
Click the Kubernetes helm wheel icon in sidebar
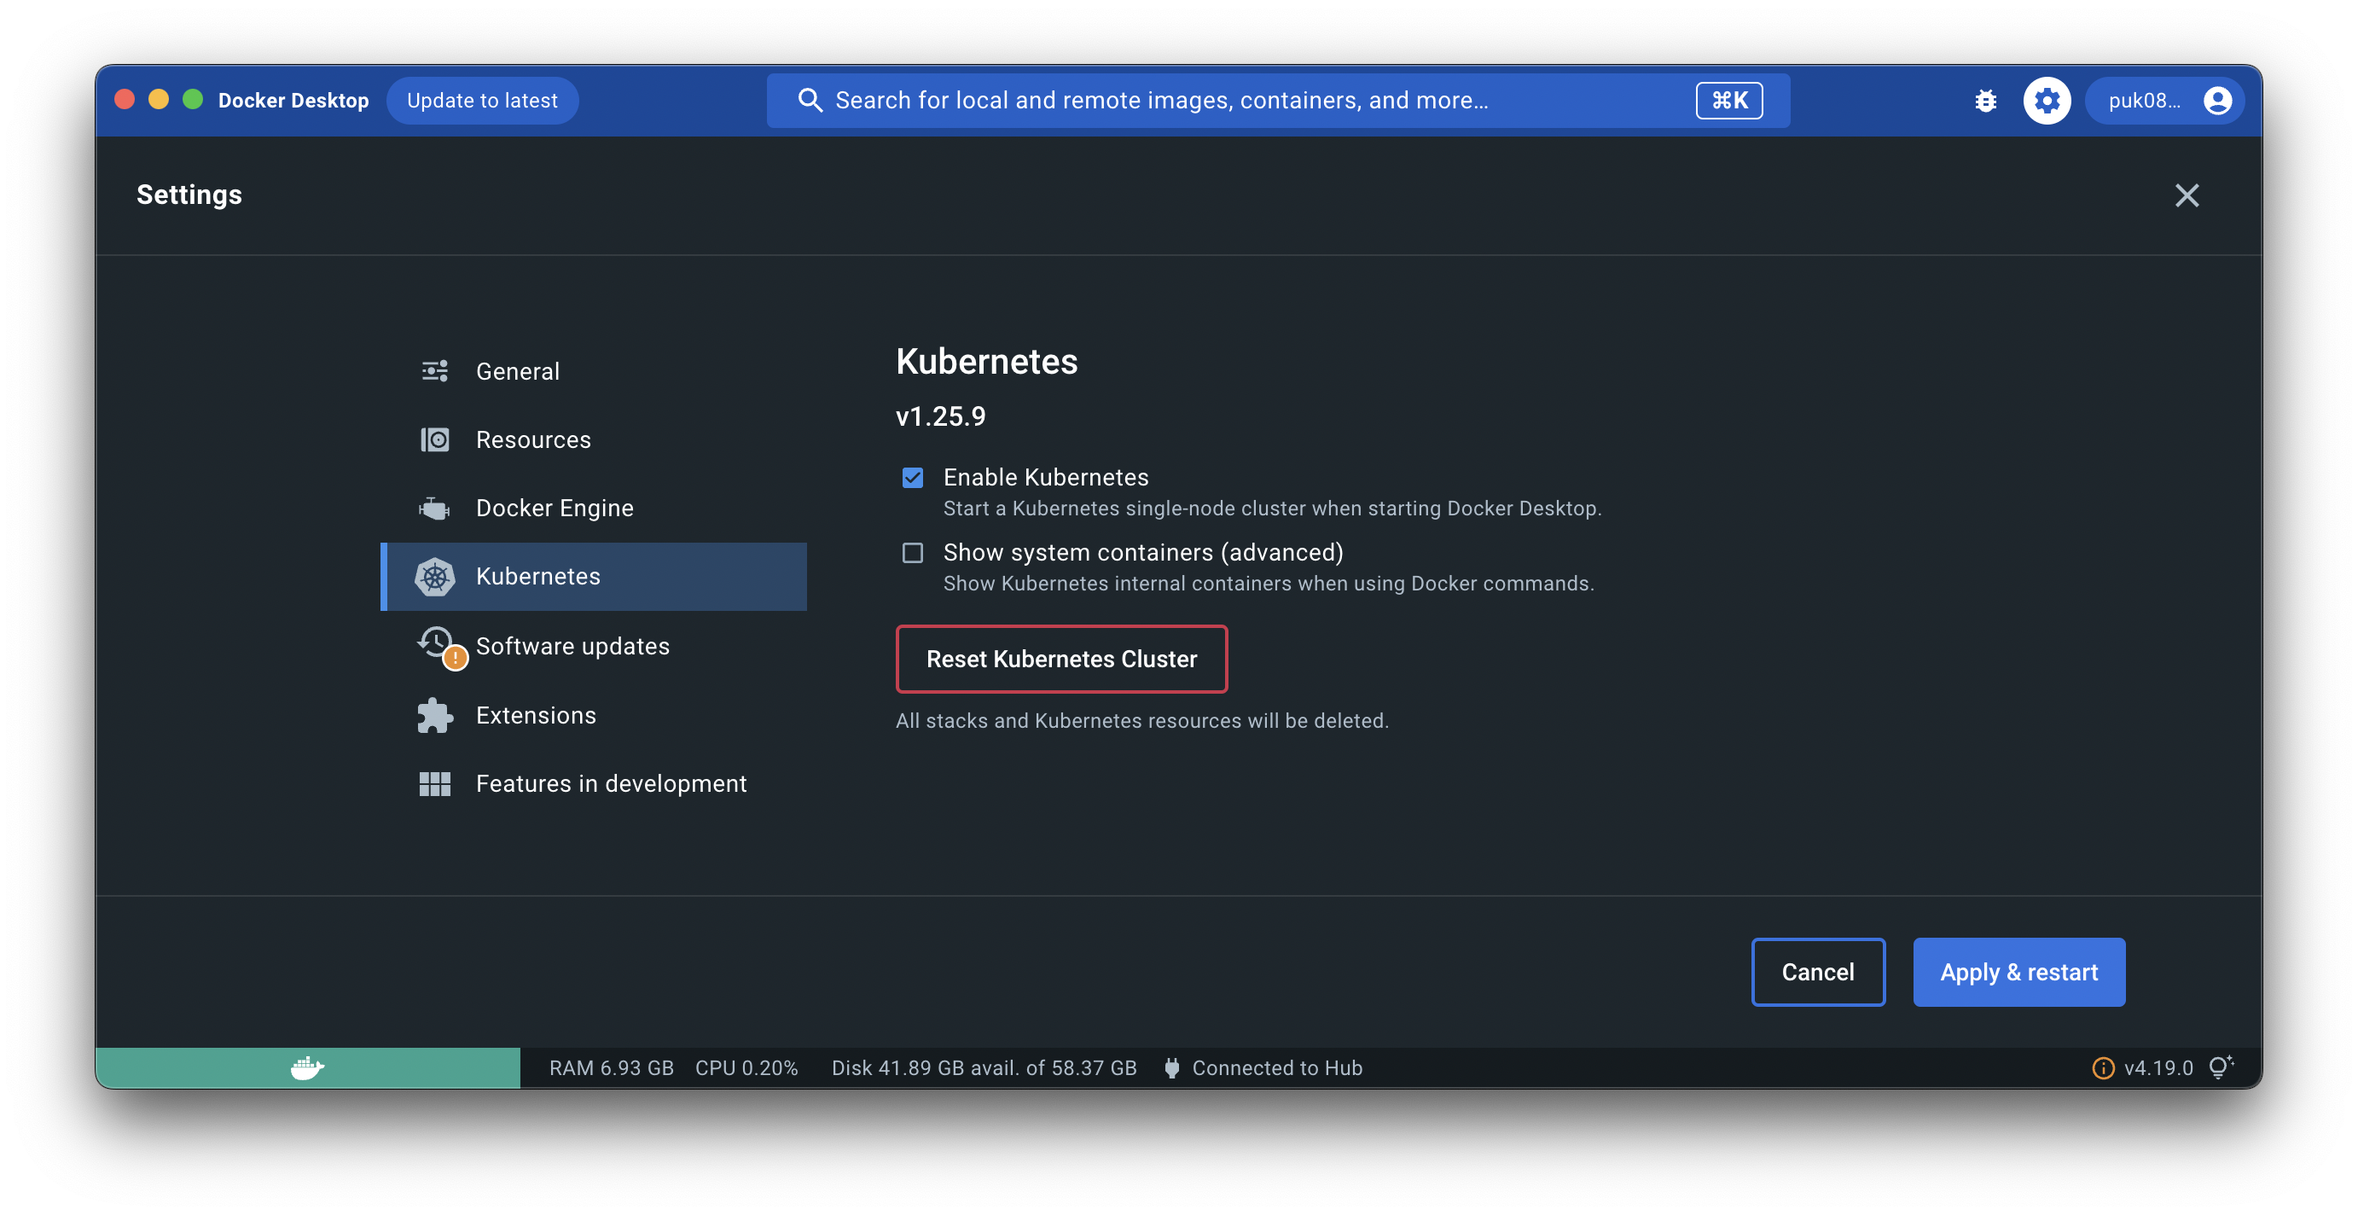[x=435, y=577]
